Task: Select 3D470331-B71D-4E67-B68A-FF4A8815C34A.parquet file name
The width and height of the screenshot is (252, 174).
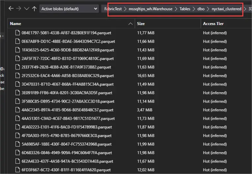Action: pos(68,84)
